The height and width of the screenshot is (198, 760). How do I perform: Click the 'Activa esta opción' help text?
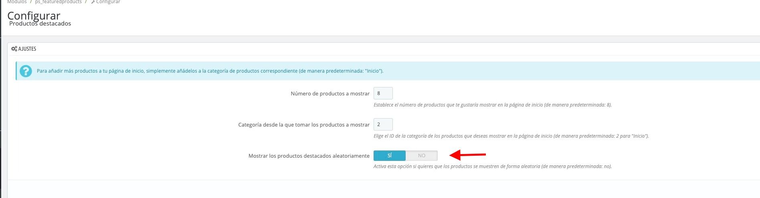click(493, 166)
